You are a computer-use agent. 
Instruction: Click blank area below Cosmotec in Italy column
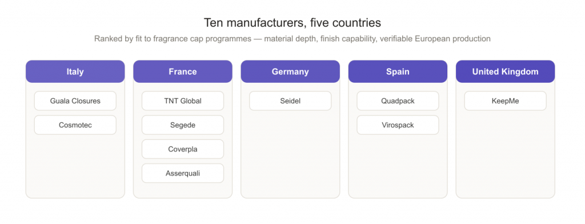pos(75,166)
